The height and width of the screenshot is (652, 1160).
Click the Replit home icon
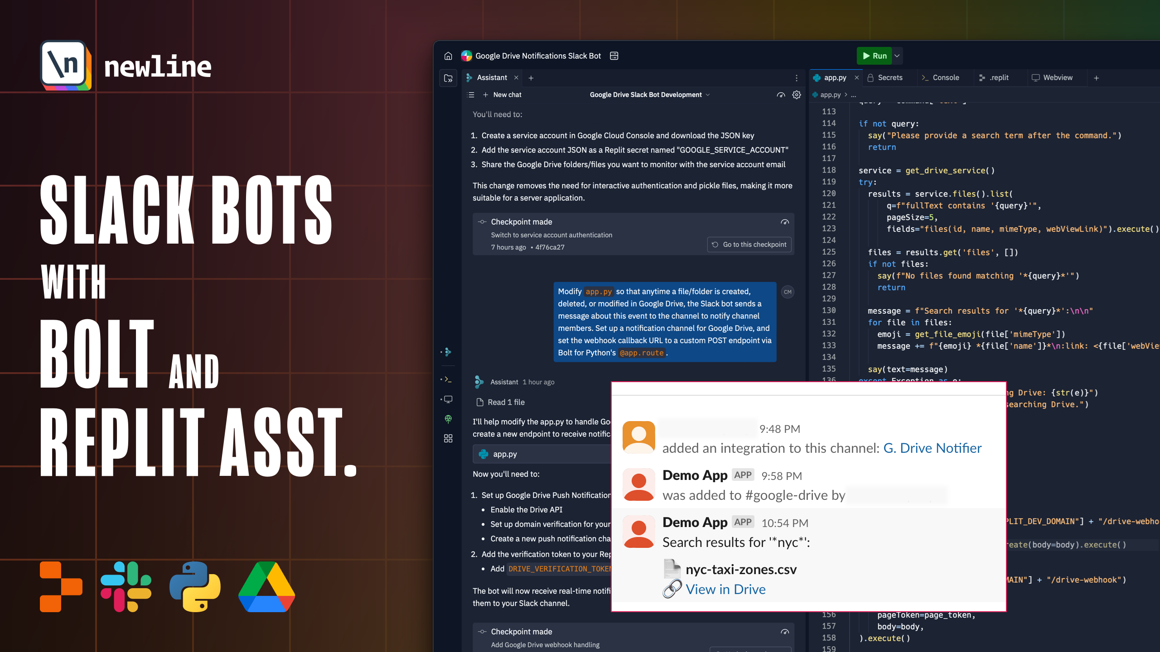[x=448, y=56]
